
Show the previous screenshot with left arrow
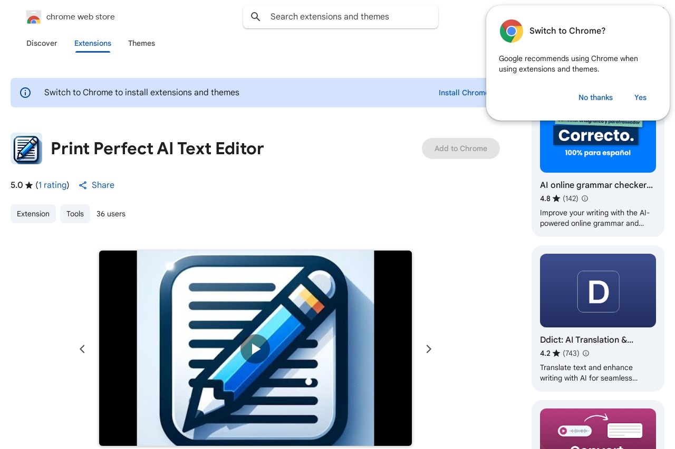tap(82, 349)
